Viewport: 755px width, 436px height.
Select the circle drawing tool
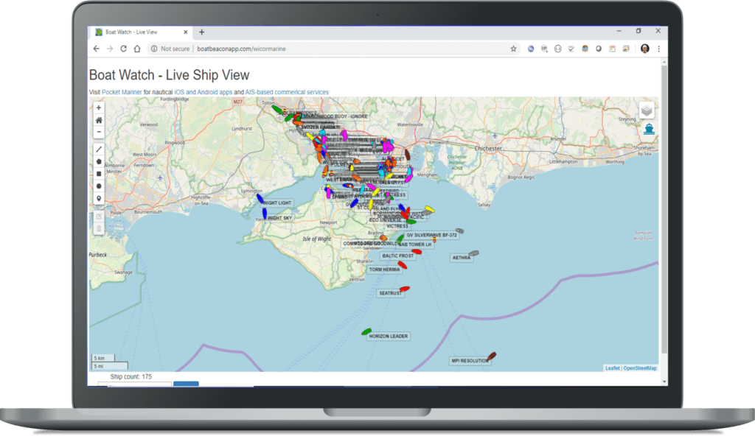[98, 186]
